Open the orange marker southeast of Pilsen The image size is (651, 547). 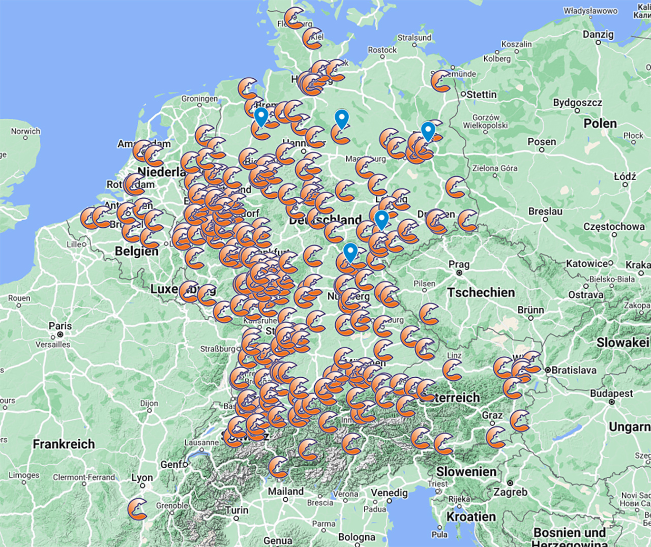click(x=429, y=314)
